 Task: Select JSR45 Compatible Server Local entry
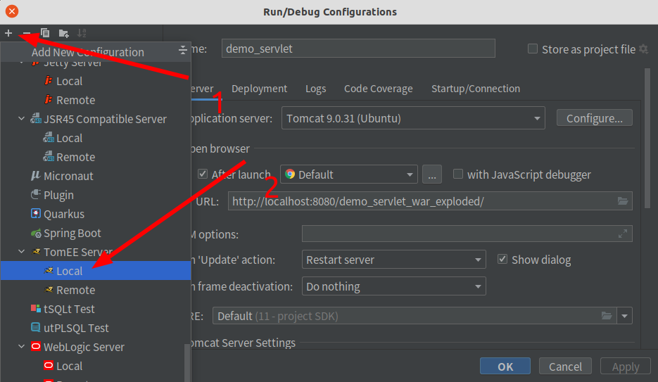click(96, 138)
